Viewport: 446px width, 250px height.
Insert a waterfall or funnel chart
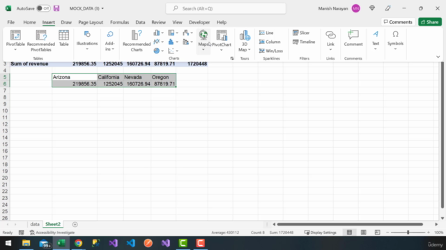[x=187, y=33]
